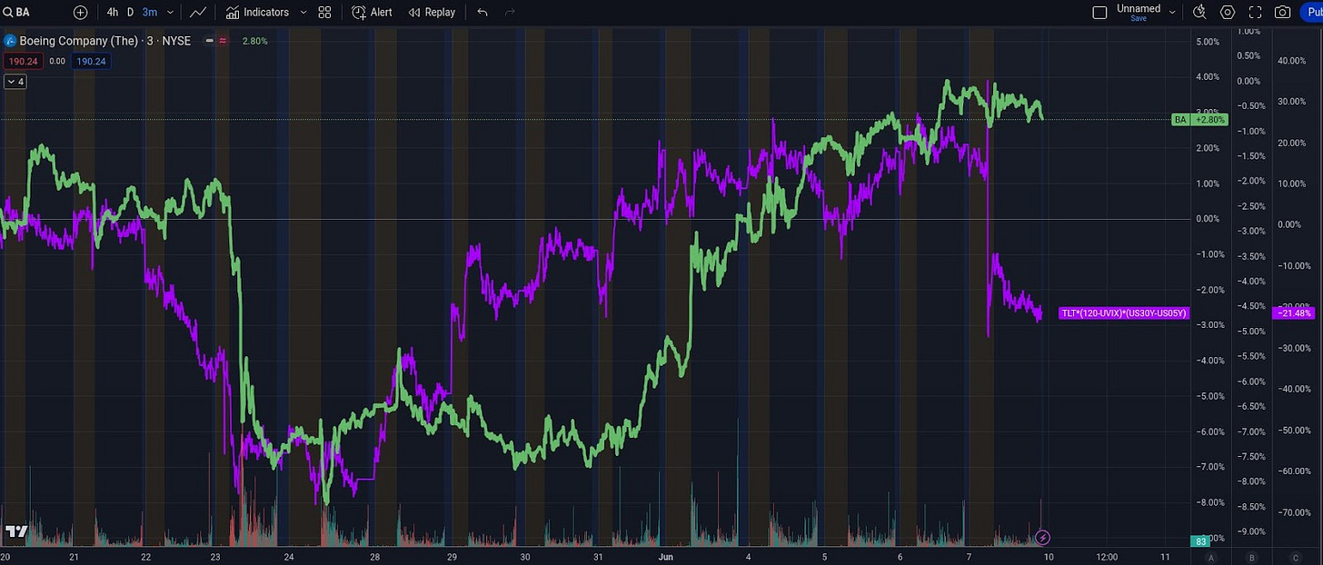Open quick search lightning icon
Viewport: 1323px width, 565px height.
[x=1199, y=12]
